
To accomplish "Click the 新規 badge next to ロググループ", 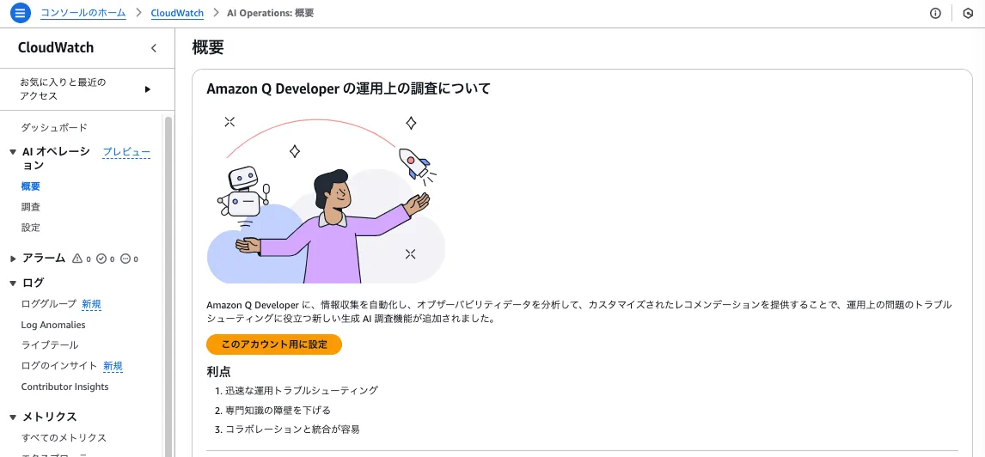I will (91, 304).
